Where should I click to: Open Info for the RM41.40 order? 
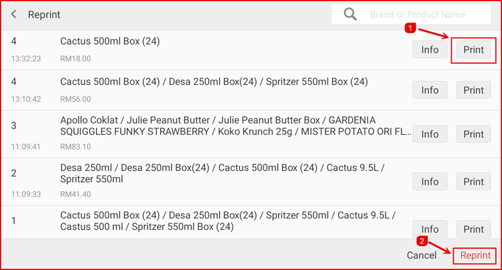coord(430,182)
